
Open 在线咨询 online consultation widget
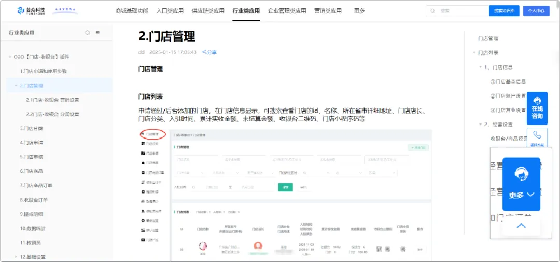tap(537, 108)
